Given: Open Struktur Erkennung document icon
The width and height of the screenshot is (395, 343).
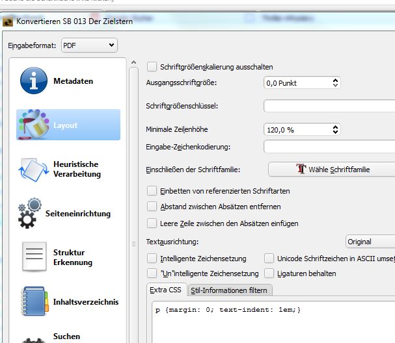Looking at the screenshot, I should tap(34, 257).
